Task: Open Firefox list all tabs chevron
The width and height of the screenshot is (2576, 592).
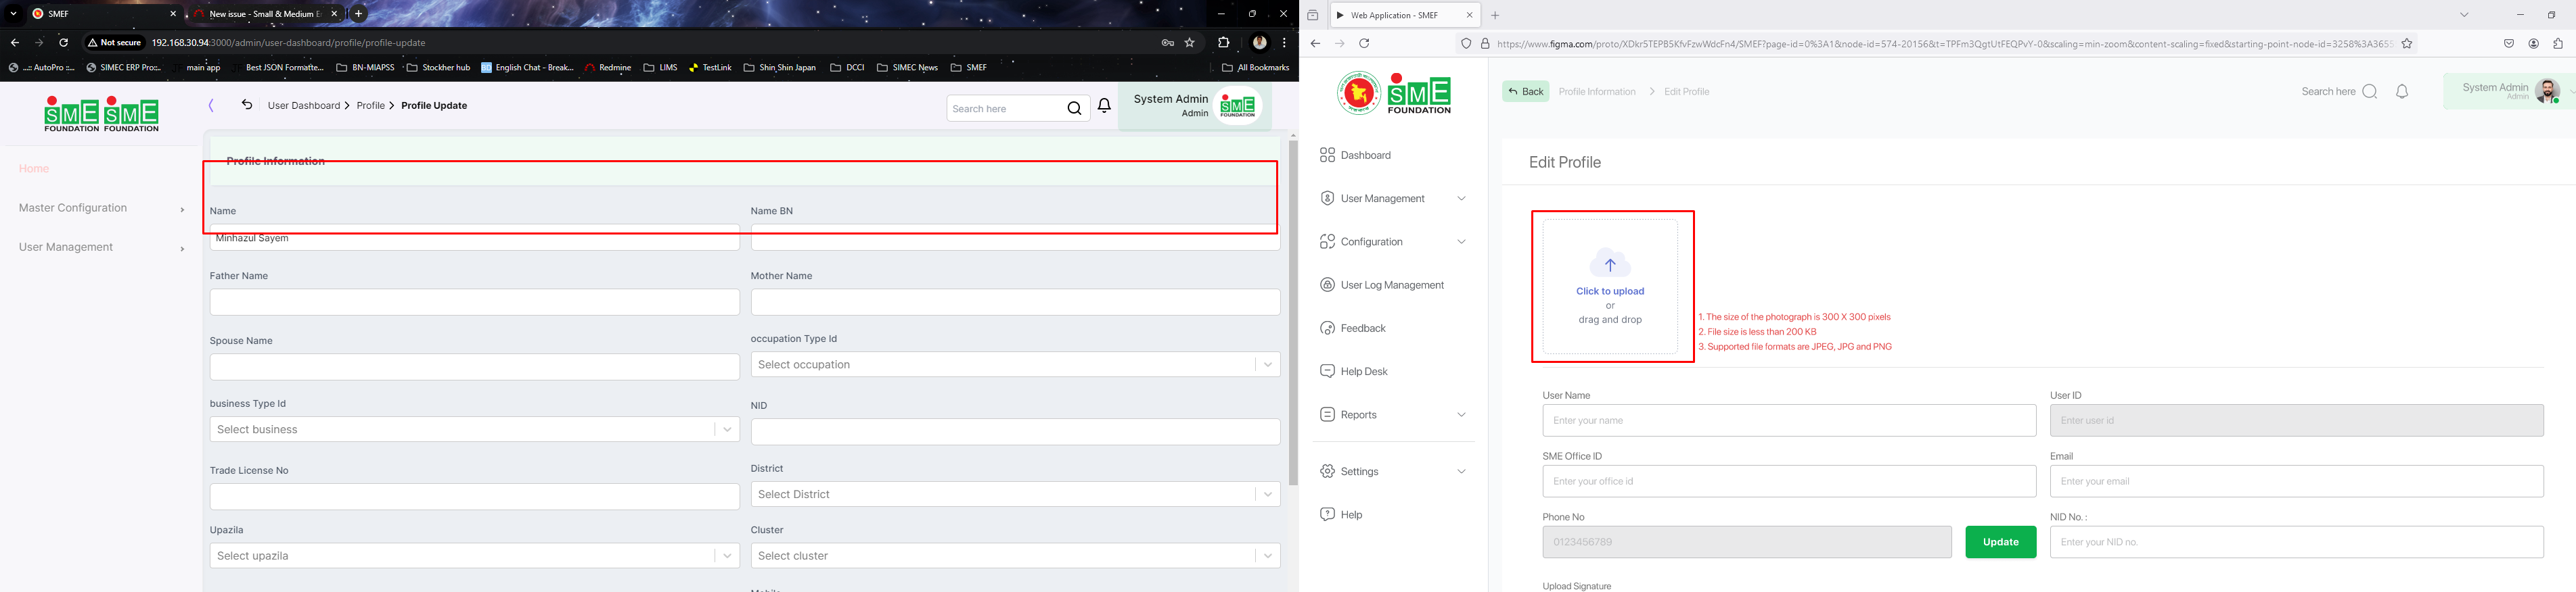Action: [x=2465, y=15]
